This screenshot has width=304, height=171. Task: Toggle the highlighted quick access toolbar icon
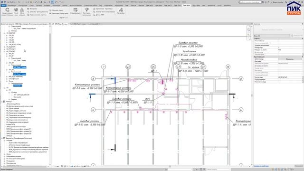tap(52, 2)
